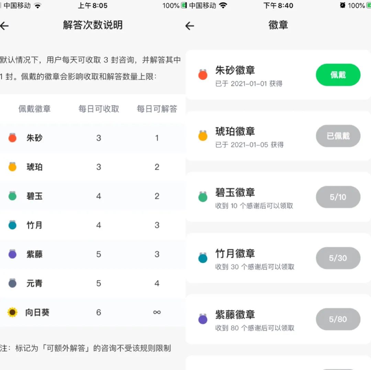Tap the 碧玉 row label
This screenshot has width=371, height=370.
(x=35, y=196)
